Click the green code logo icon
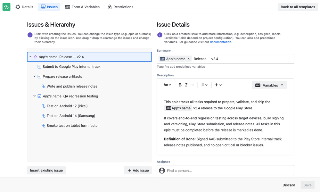The height and width of the screenshot is (192, 320). tap(6, 7)
